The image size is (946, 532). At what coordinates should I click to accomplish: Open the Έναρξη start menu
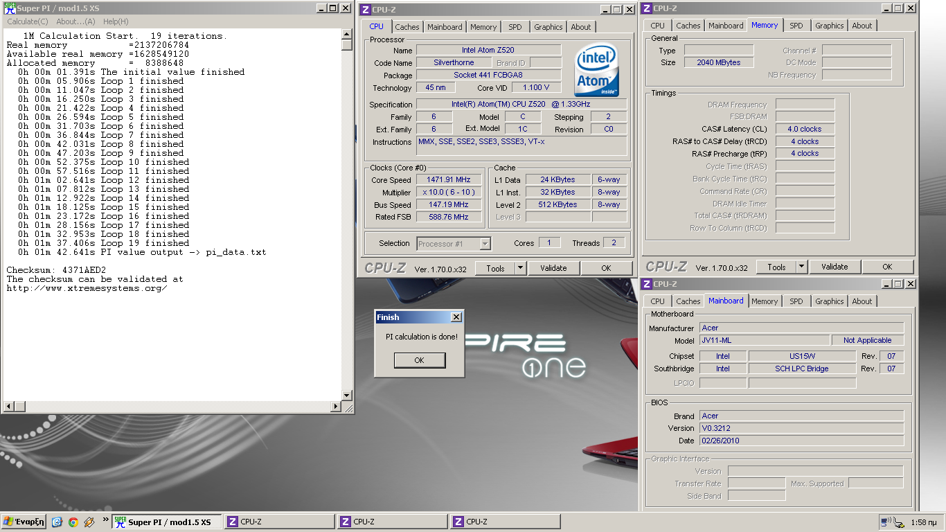(x=24, y=522)
